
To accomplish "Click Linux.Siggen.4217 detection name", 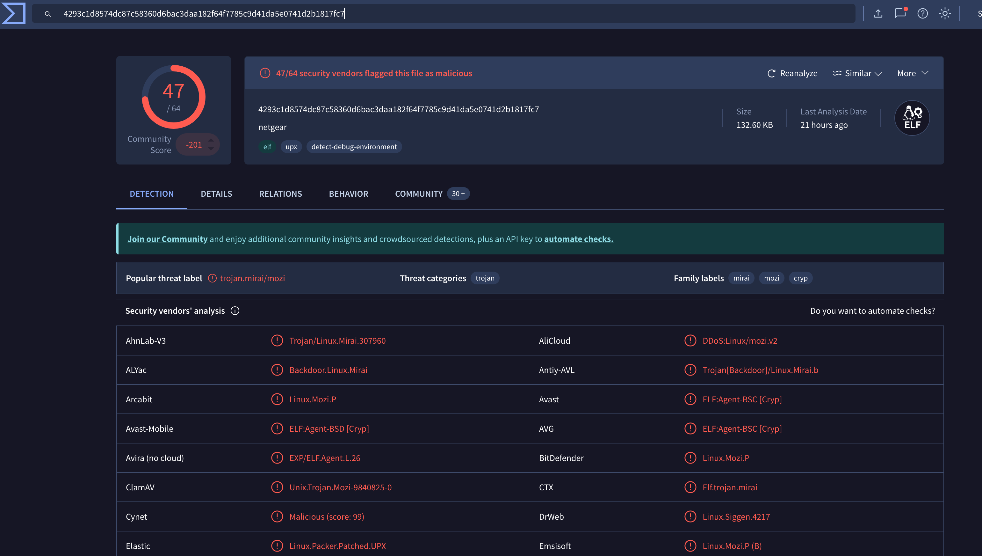I will click(x=736, y=517).
